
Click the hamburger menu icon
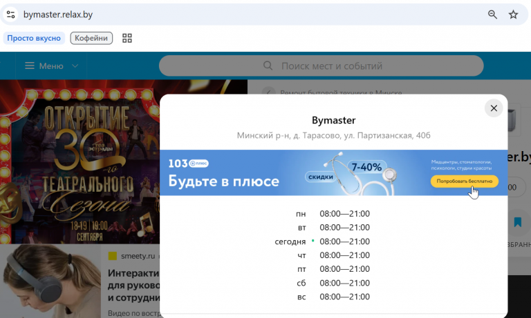[30, 66]
